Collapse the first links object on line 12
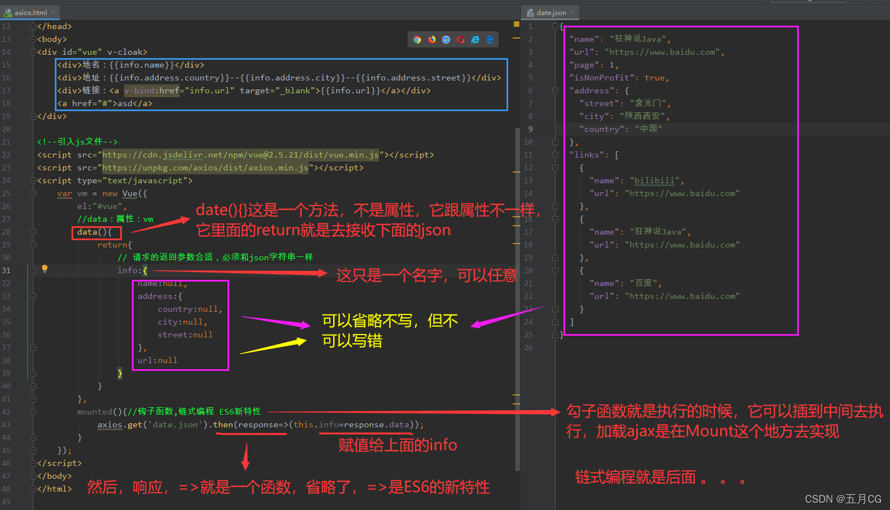This screenshot has height=510, width=890. click(555, 168)
